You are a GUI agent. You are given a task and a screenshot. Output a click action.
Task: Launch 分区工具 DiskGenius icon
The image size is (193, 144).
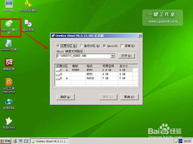9,86
